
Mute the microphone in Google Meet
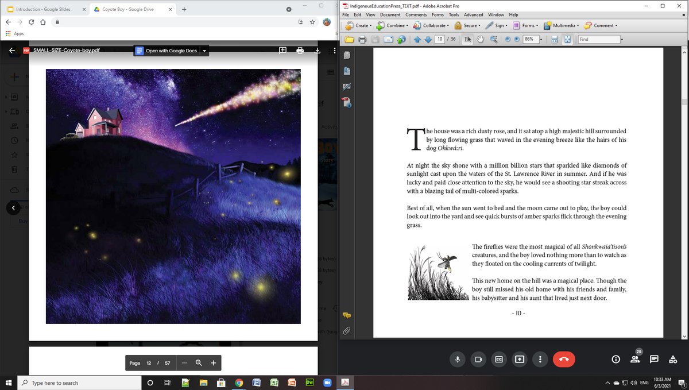(458, 359)
